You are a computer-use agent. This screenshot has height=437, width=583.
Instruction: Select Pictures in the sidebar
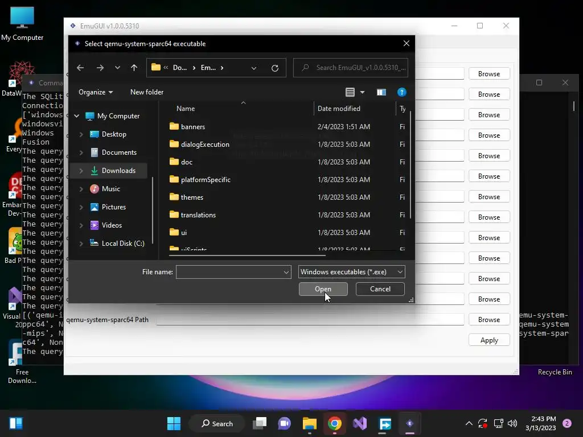click(113, 207)
